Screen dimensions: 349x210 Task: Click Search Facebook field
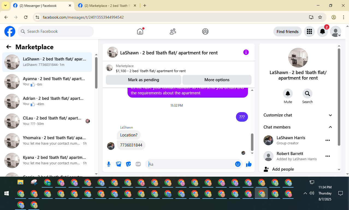click(x=56, y=31)
